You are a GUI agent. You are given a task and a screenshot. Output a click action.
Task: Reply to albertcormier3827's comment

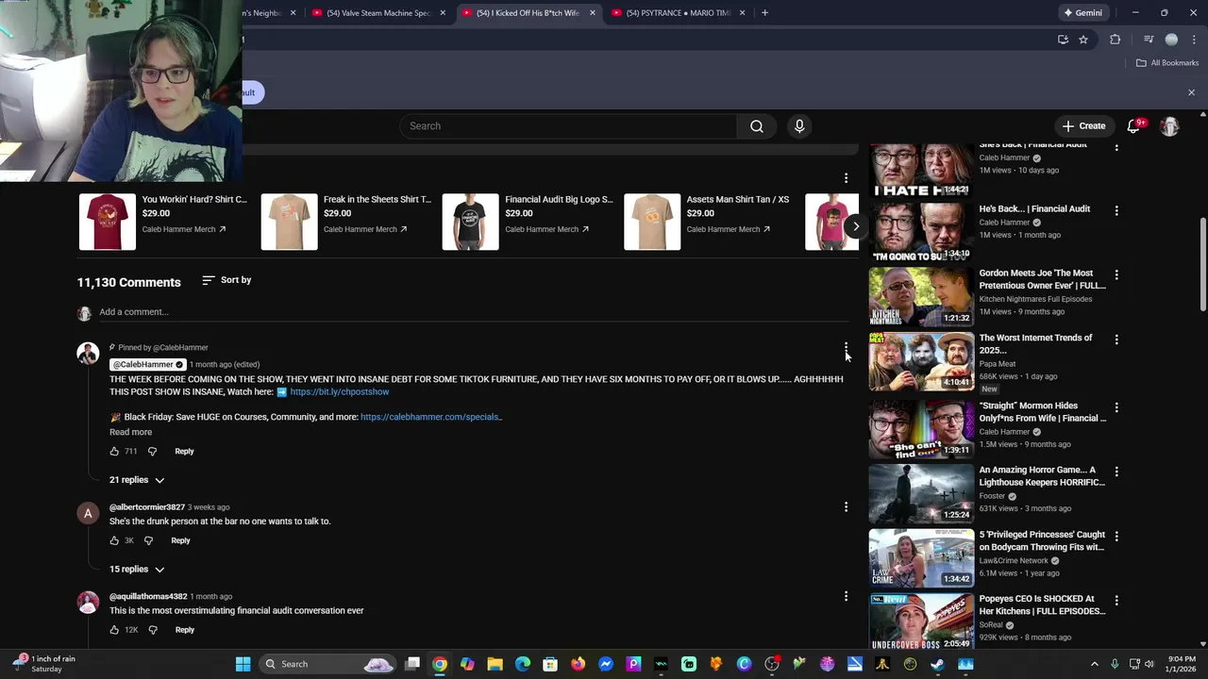(x=180, y=540)
